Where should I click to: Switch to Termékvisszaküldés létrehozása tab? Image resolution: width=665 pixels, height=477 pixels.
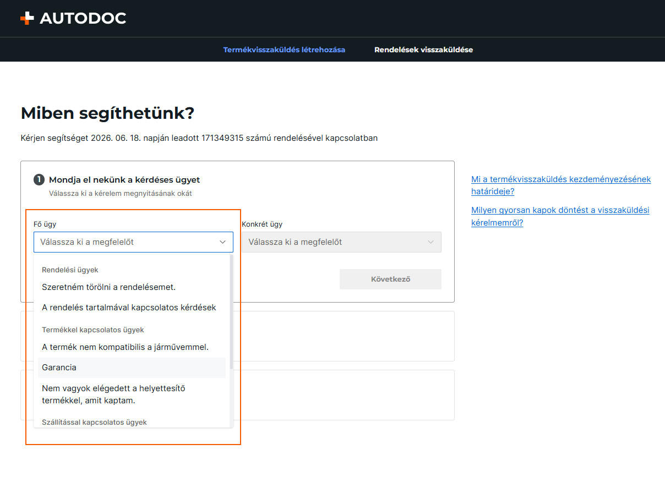284,50
